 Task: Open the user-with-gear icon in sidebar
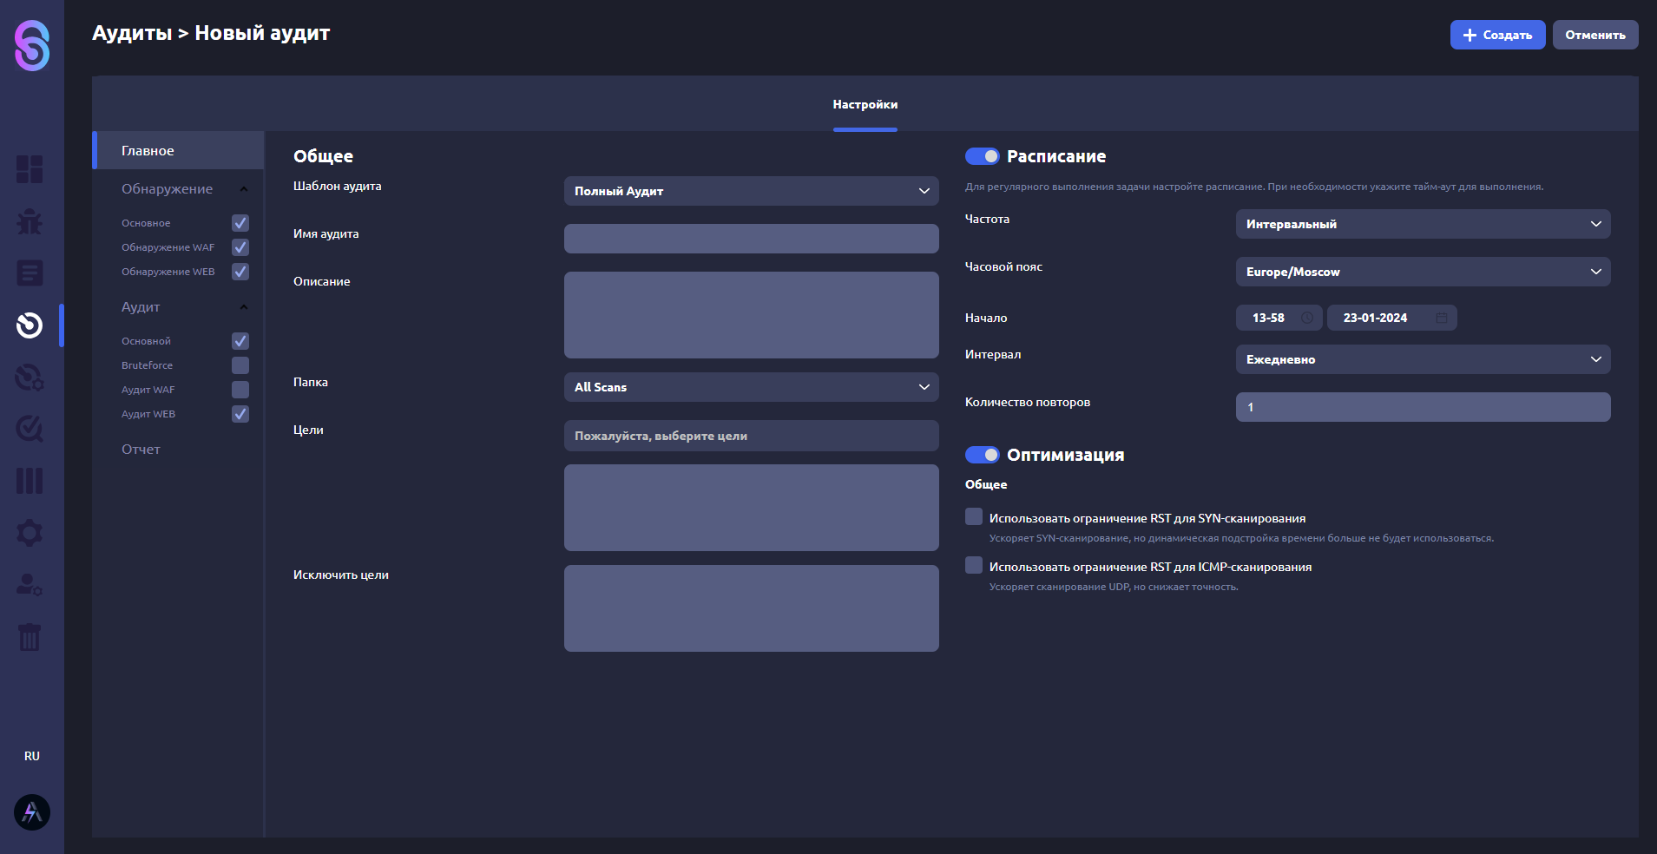(30, 585)
